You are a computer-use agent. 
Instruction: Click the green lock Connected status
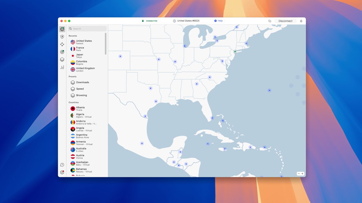point(150,21)
